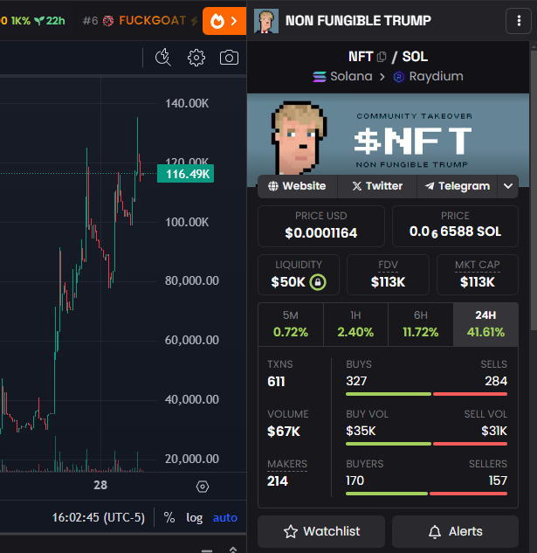This screenshot has height=553, width=537.
Task: Click the quick search lightning icon
Action: click(x=163, y=58)
